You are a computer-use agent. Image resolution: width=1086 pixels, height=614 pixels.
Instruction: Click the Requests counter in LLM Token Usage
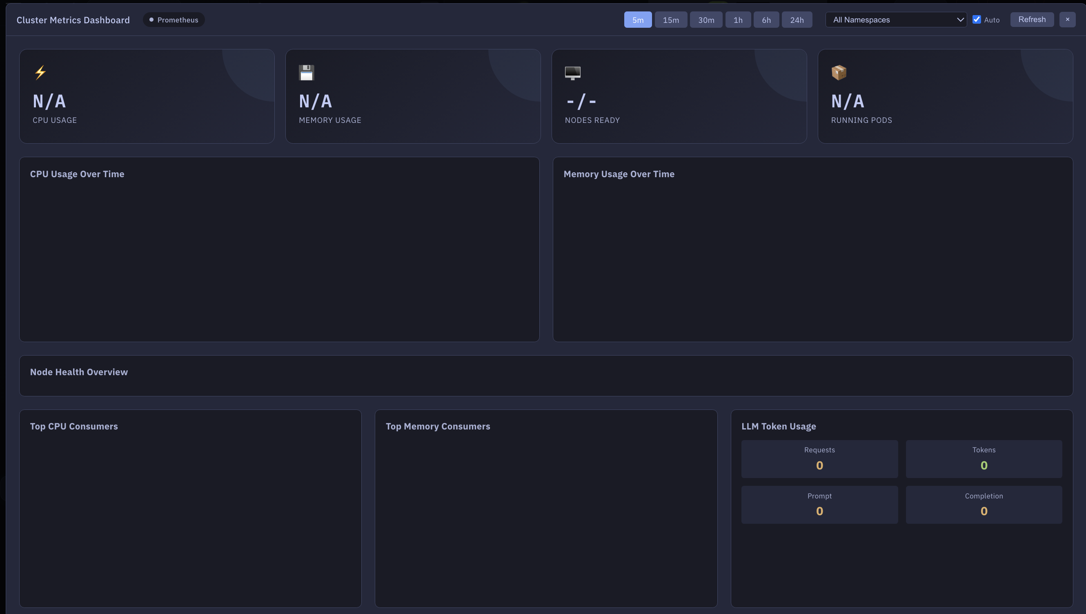click(x=819, y=459)
